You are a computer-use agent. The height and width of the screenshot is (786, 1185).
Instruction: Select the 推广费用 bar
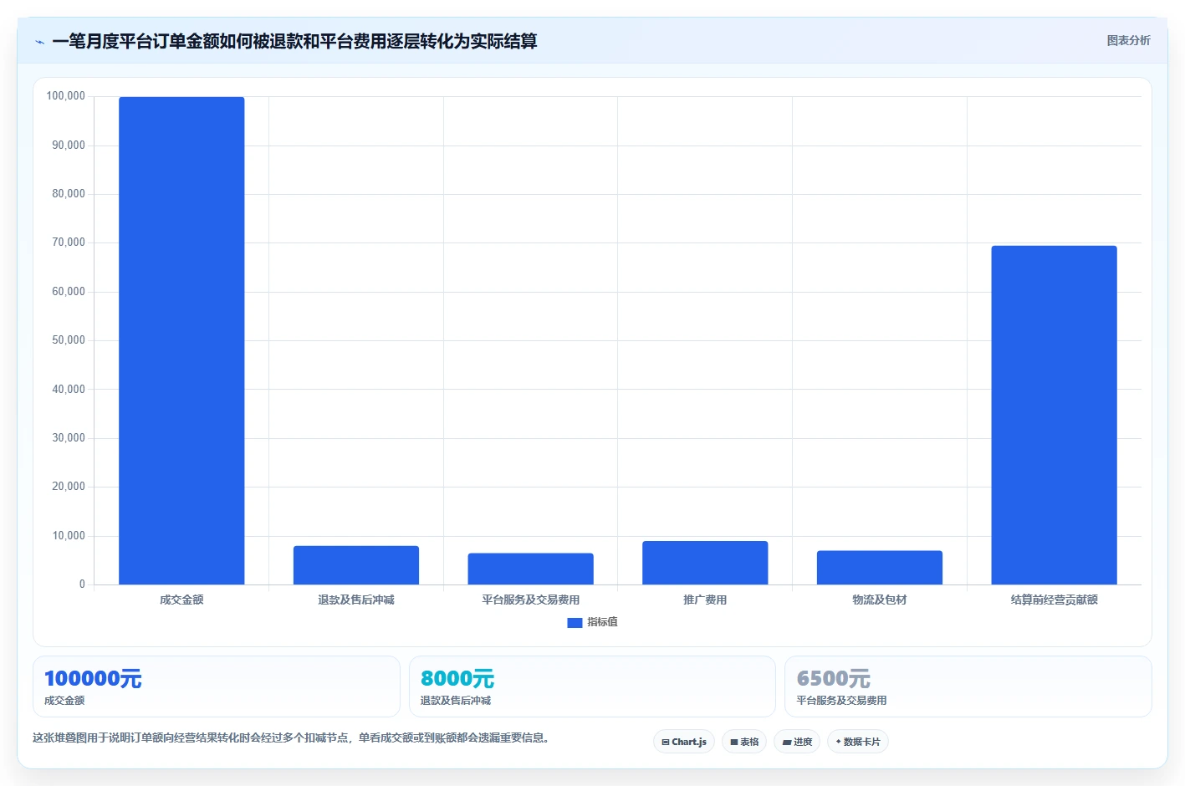pyautogui.click(x=705, y=563)
